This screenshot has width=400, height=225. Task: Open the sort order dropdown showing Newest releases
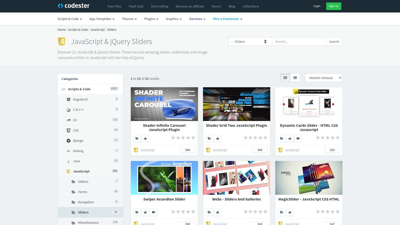[323, 78]
